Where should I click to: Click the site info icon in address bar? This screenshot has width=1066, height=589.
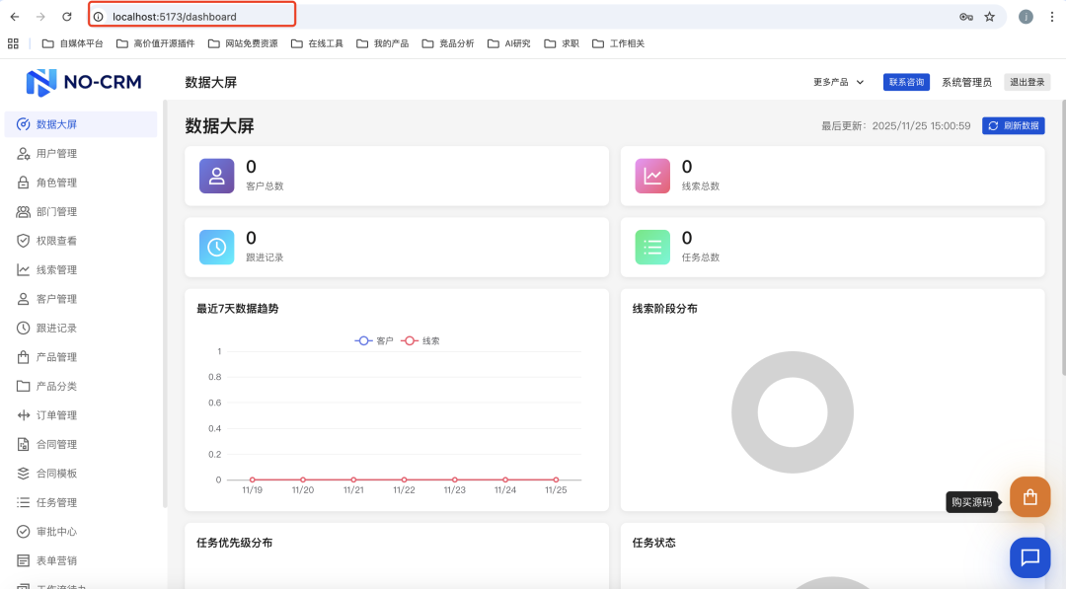click(99, 17)
